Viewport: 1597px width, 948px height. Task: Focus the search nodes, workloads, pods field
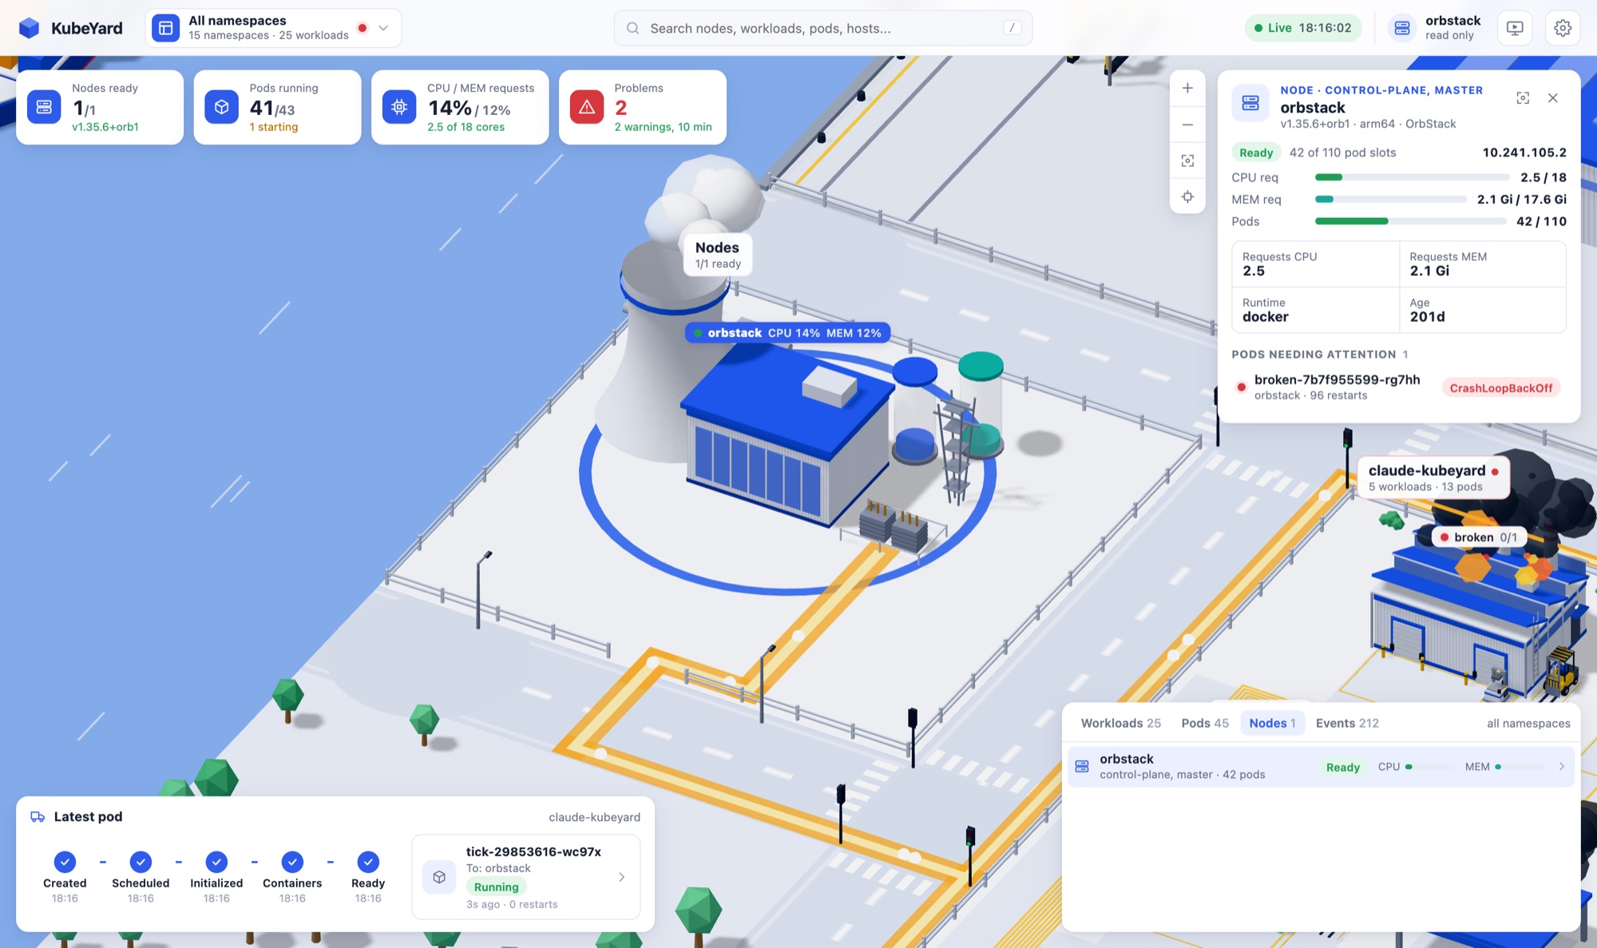822,28
